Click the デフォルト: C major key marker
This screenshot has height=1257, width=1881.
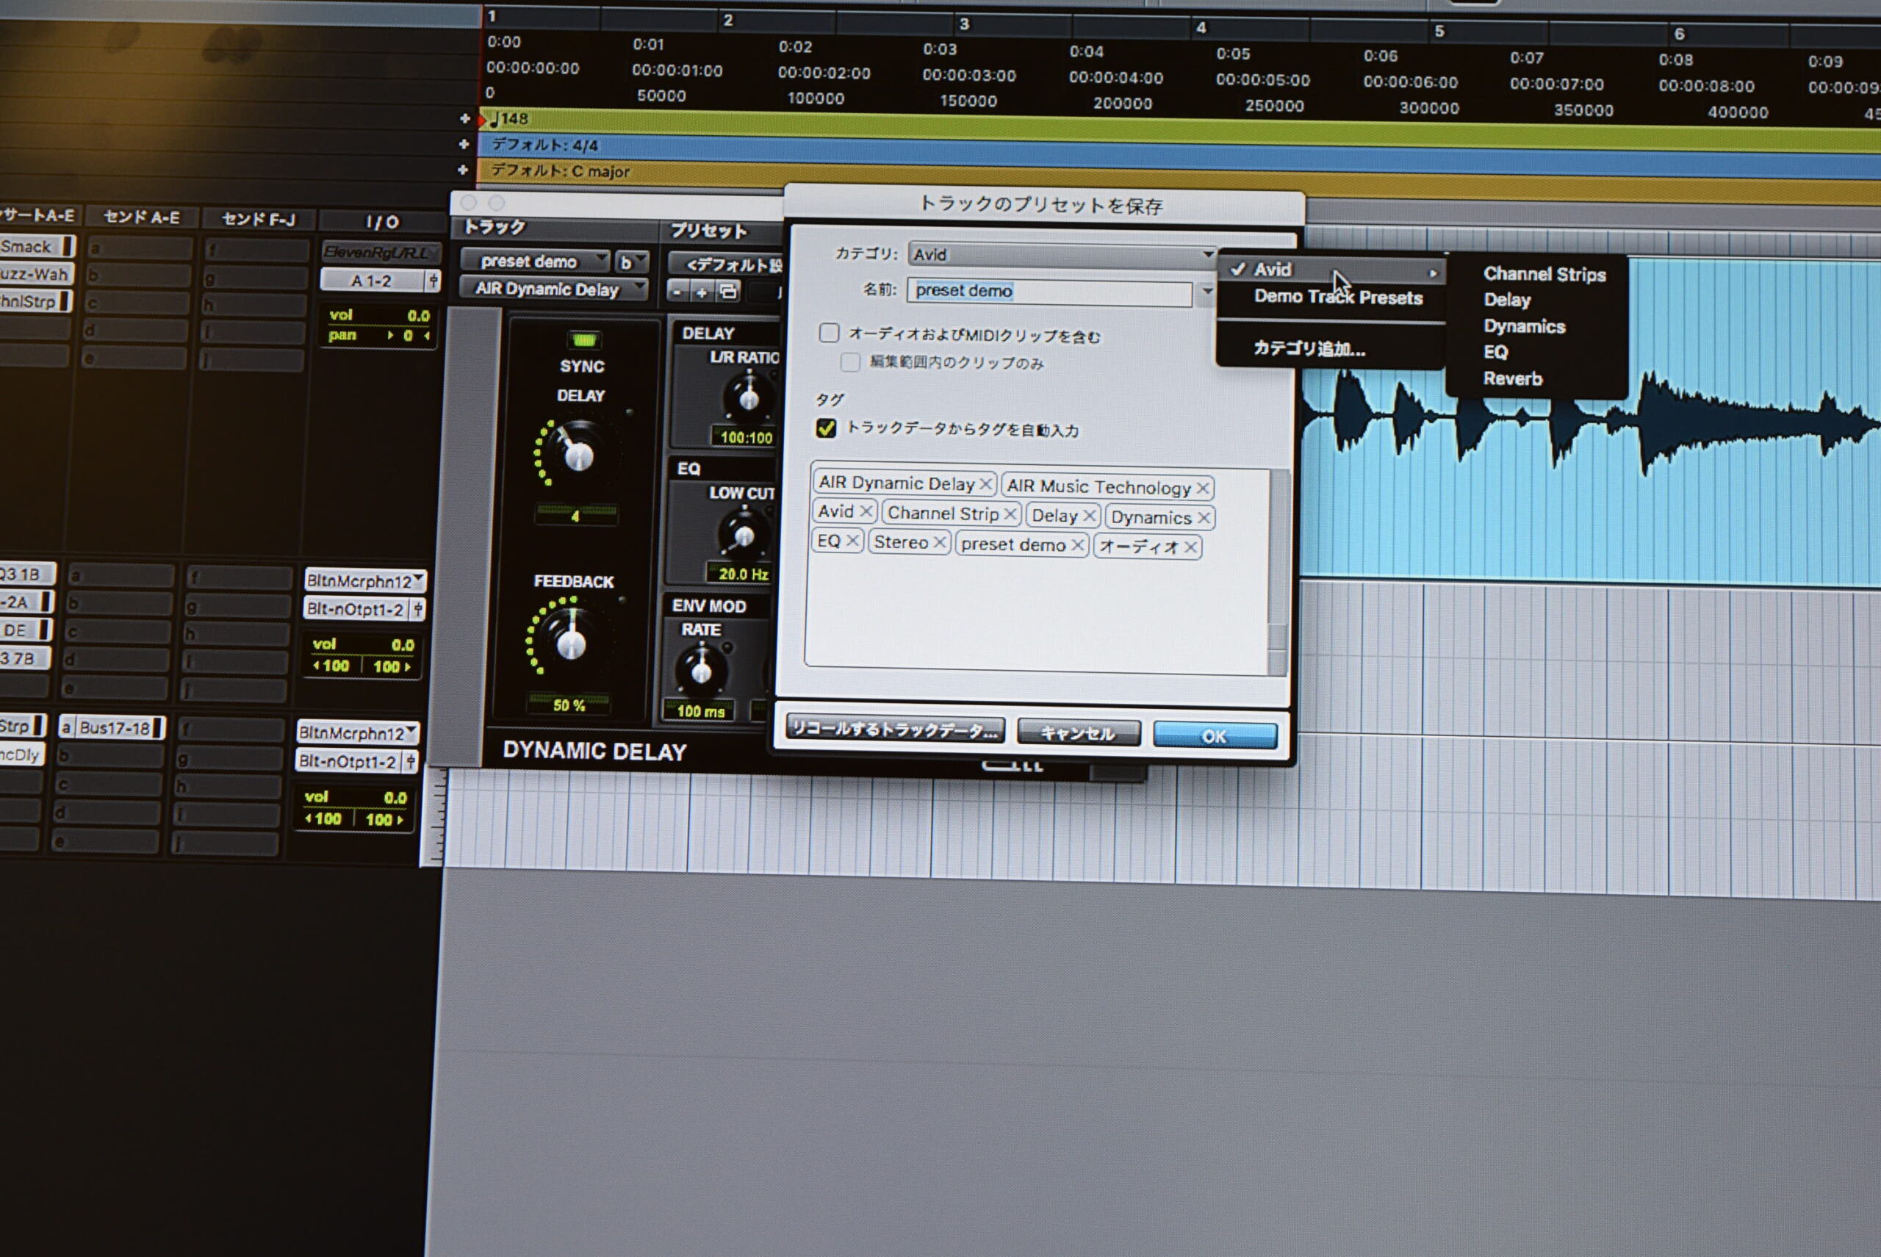560,170
